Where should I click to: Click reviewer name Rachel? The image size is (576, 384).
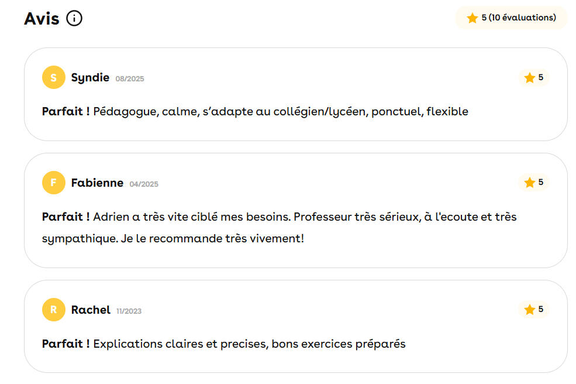click(91, 310)
